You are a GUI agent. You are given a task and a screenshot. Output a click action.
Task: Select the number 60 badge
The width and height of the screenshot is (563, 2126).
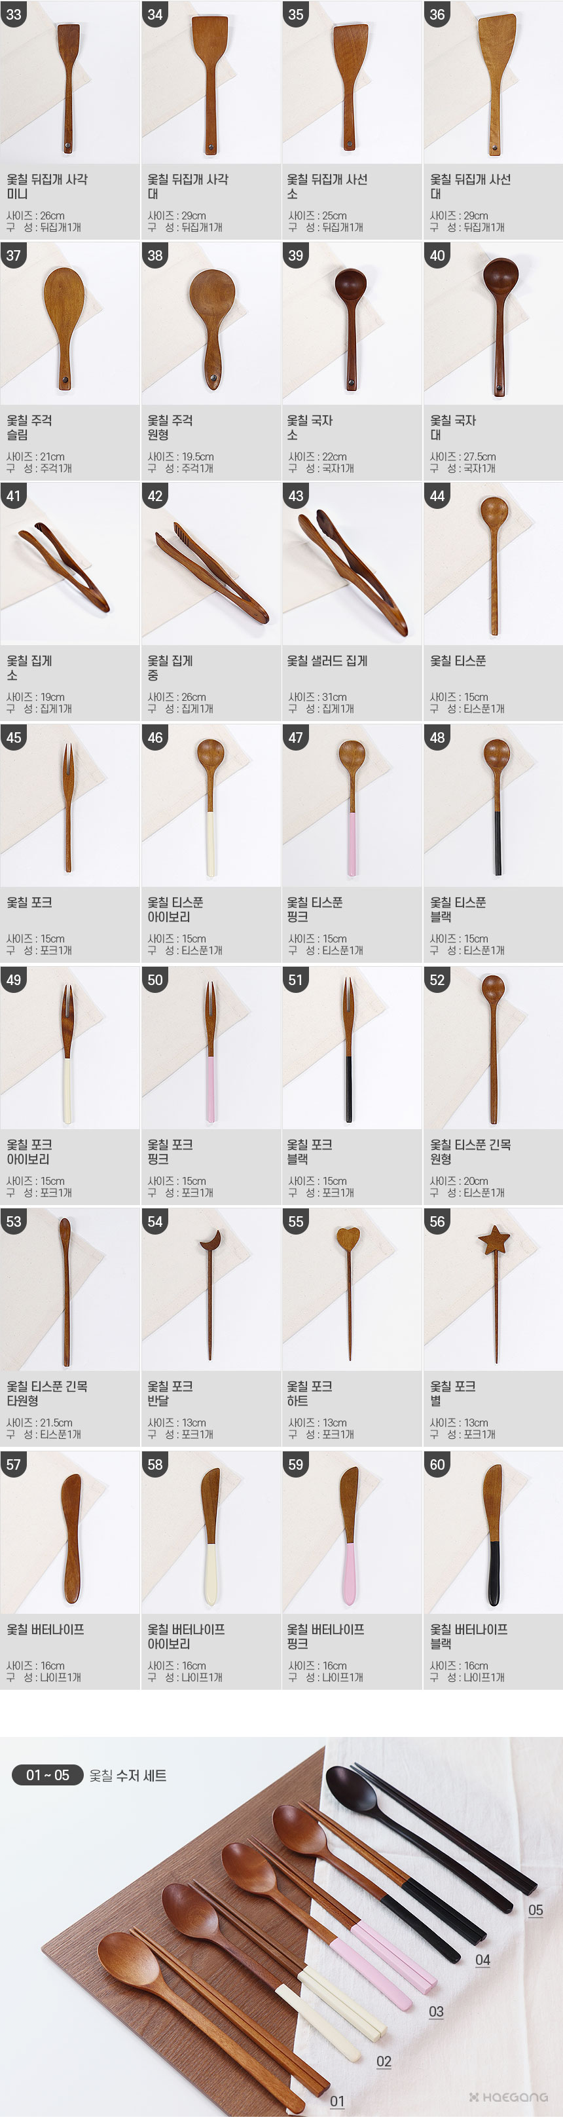[437, 1464]
